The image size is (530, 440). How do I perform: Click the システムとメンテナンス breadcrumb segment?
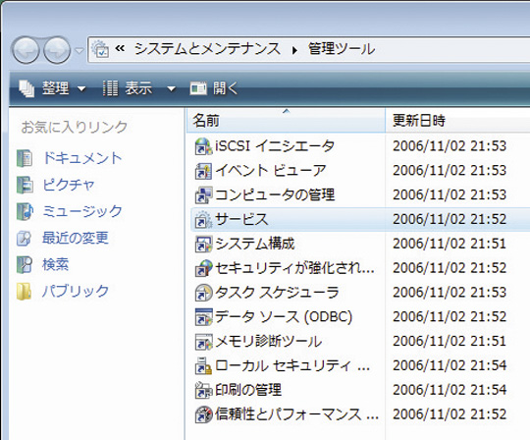coord(207,49)
